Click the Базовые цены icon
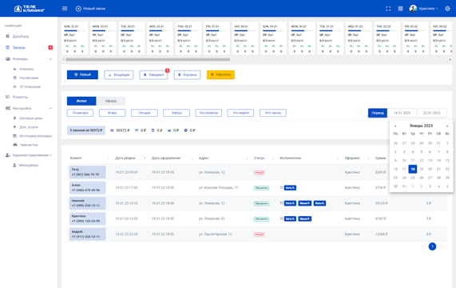 15,118
